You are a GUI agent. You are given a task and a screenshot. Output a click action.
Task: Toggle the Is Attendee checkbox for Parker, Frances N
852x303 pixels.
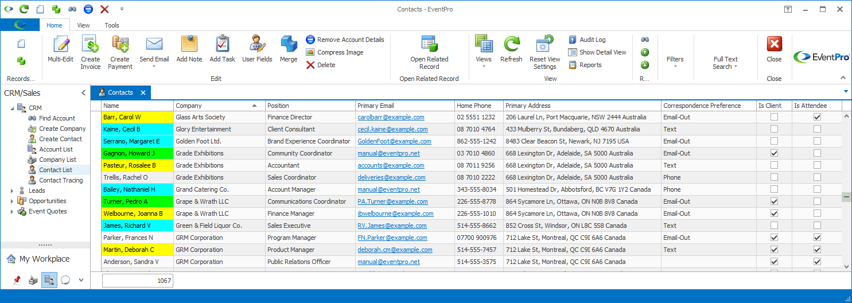[x=817, y=238]
